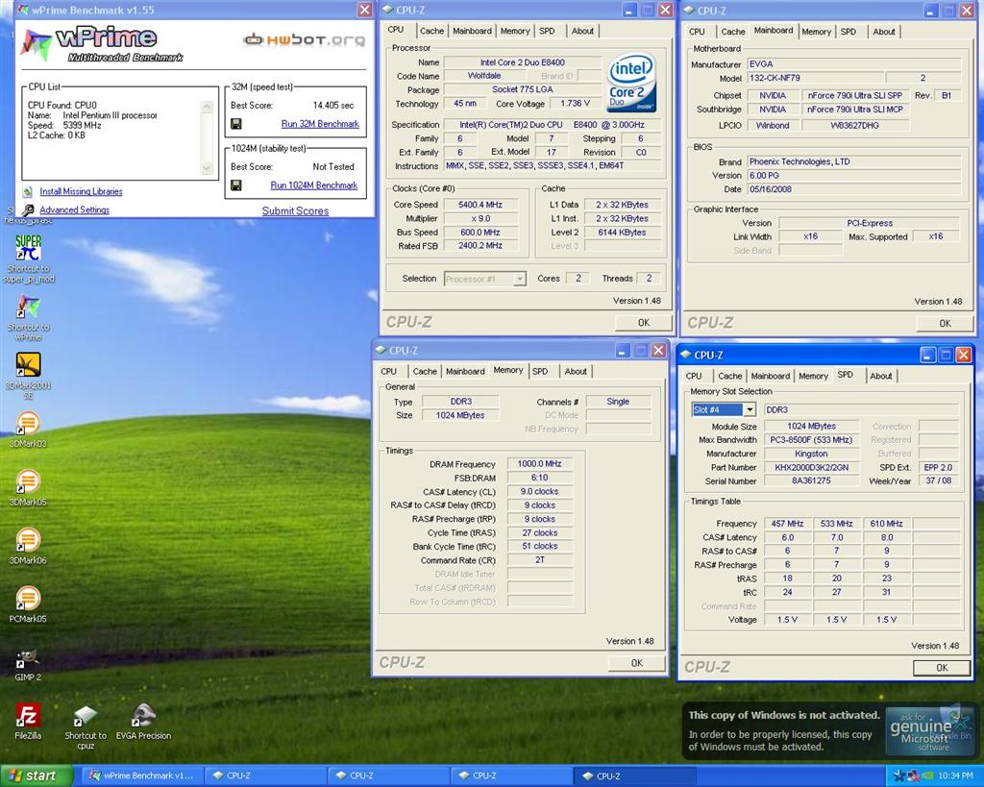Run the 32M Benchmark
This screenshot has height=787, width=984.
320,124
